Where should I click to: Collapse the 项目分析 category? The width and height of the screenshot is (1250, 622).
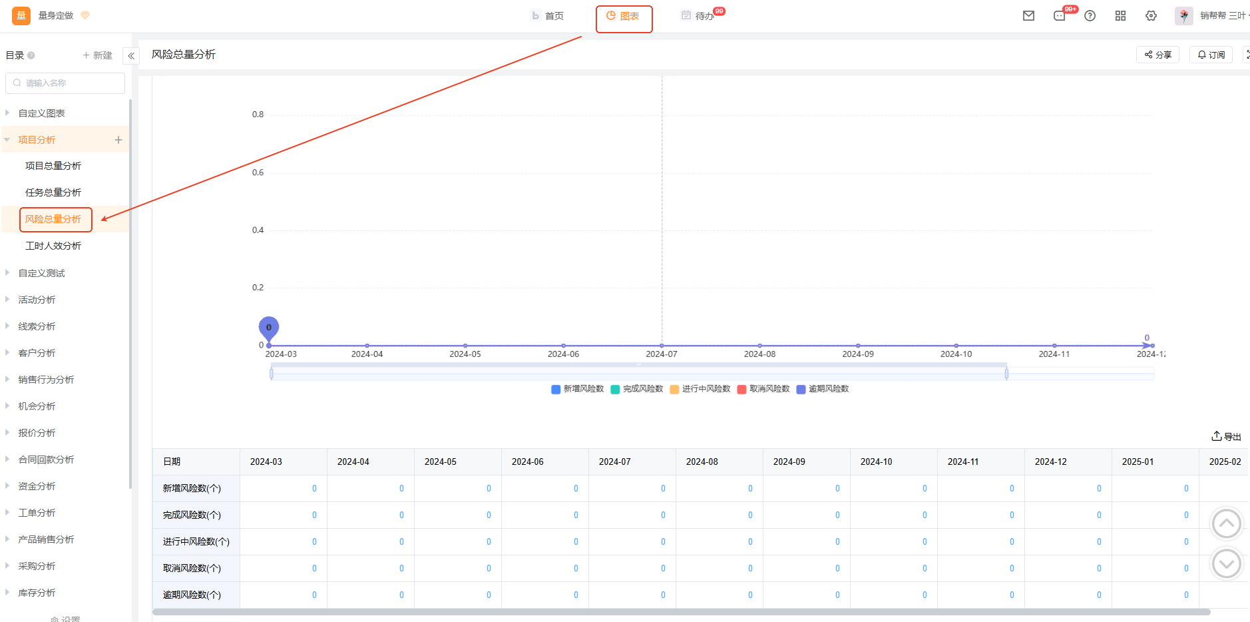[7, 140]
